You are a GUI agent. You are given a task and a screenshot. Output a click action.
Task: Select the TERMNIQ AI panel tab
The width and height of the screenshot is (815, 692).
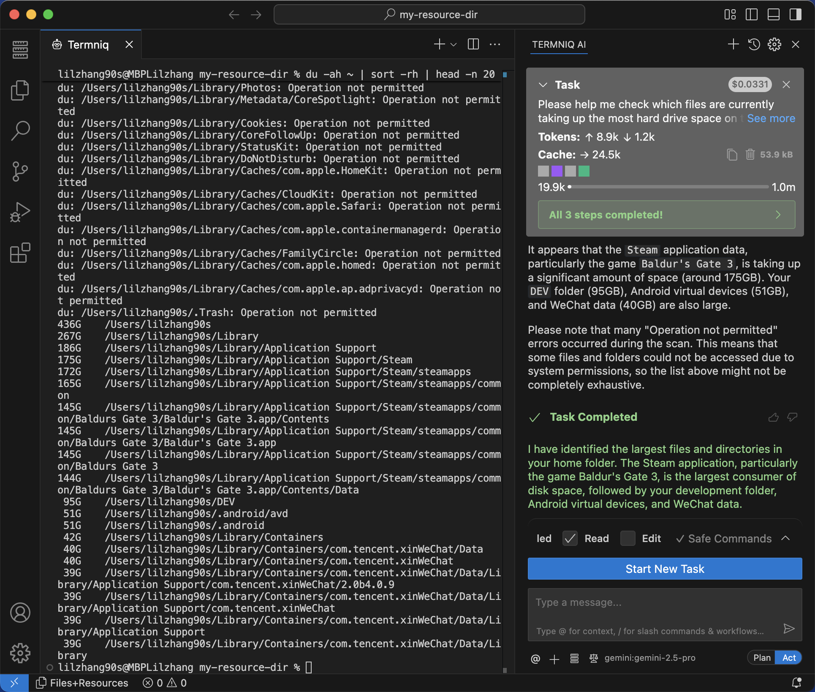click(x=559, y=44)
